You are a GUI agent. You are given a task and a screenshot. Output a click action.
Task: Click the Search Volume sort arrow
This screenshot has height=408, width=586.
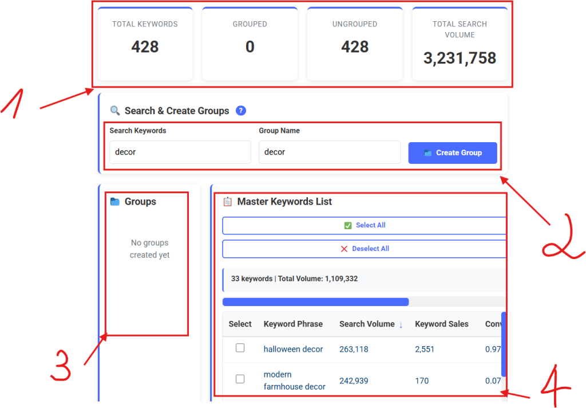(x=401, y=324)
